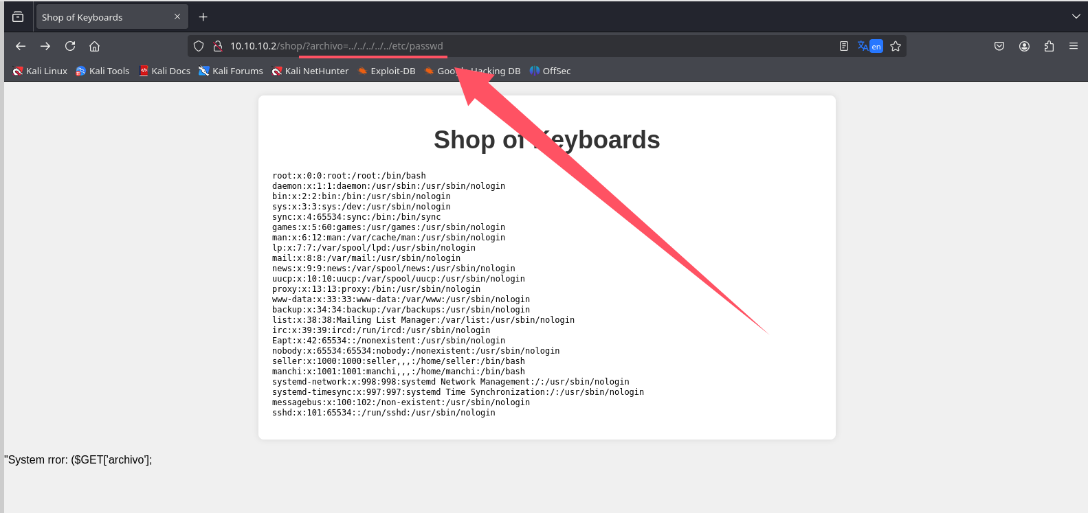Open the application hamburger menu
Viewport: 1088px width, 513px height.
1074,46
